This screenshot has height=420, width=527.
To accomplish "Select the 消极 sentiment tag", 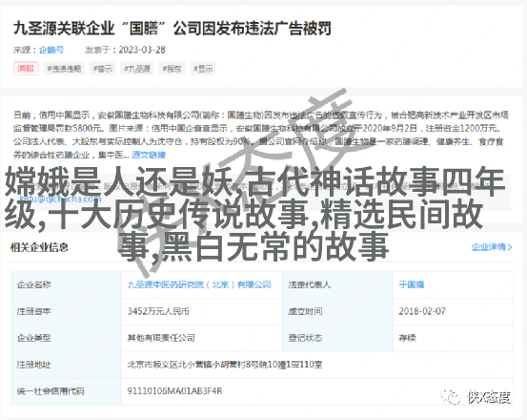I will [x=27, y=69].
